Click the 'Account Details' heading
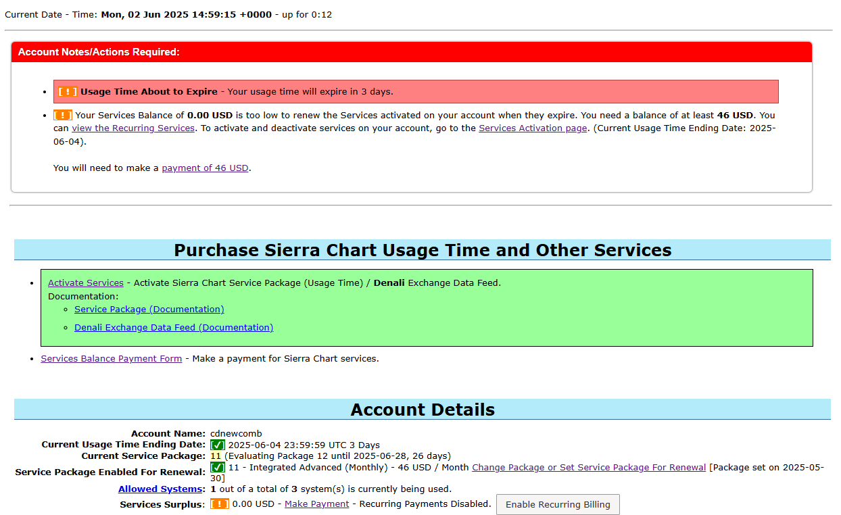This screenshot has height=515, width=841. 423,410
